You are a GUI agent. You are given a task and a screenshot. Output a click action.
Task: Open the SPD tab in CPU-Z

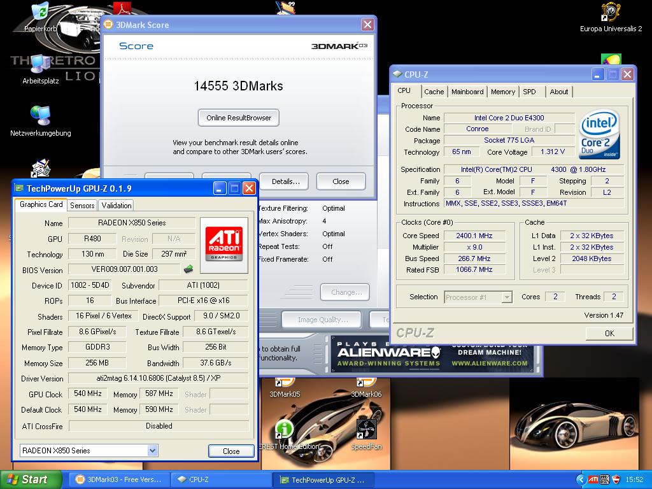(529, 92)
